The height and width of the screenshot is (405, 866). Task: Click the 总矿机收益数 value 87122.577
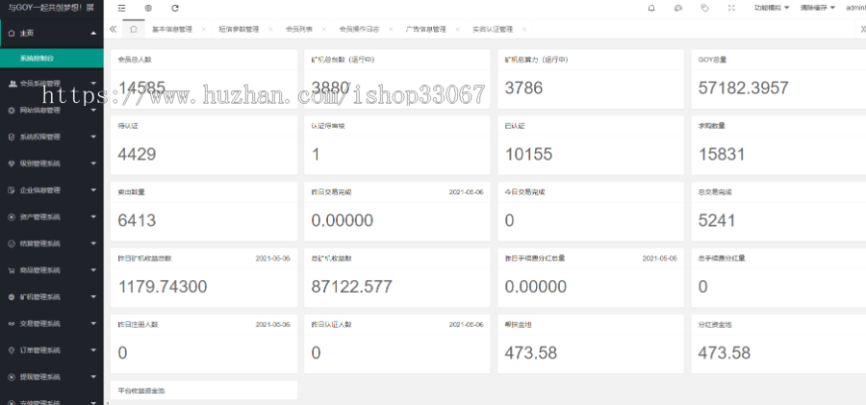352,287
